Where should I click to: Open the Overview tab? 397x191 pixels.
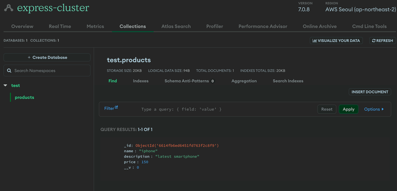tap(22, 26)
